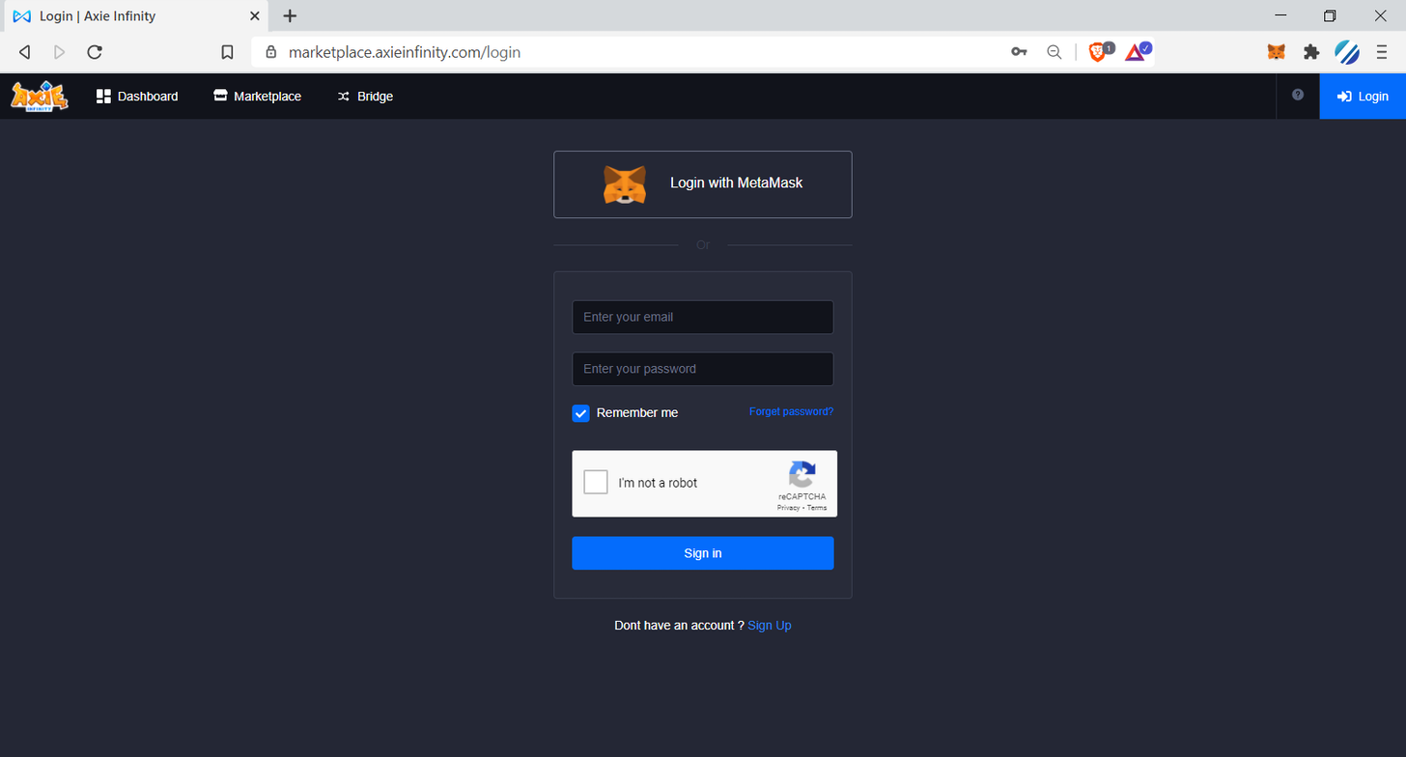The width and height of the screenshot is (1406, 757).
Task: View site security lock info
Action: [x=271, y=52]
